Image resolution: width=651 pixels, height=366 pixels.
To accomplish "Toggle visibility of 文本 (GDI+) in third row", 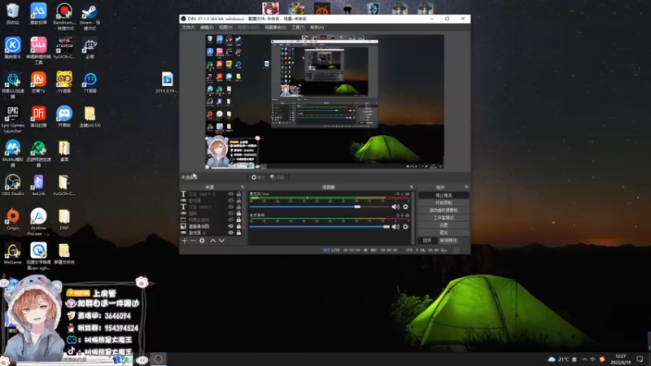I will [231, 207].
